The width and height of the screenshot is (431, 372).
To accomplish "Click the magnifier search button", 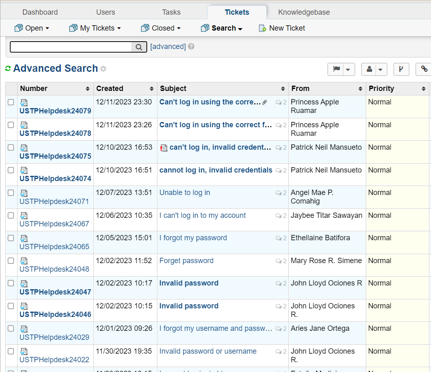I will [139, 47].
